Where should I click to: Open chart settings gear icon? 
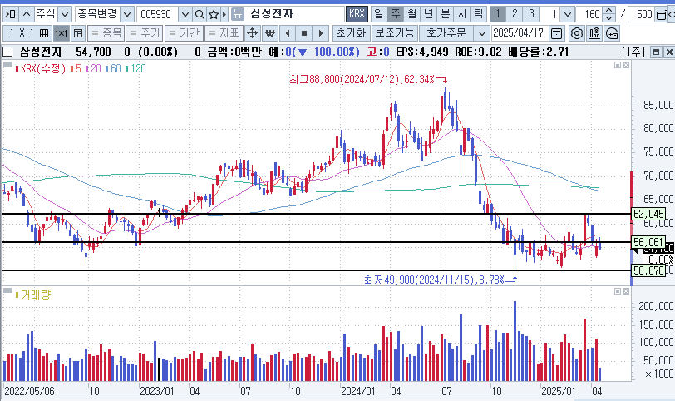point(577,33)
